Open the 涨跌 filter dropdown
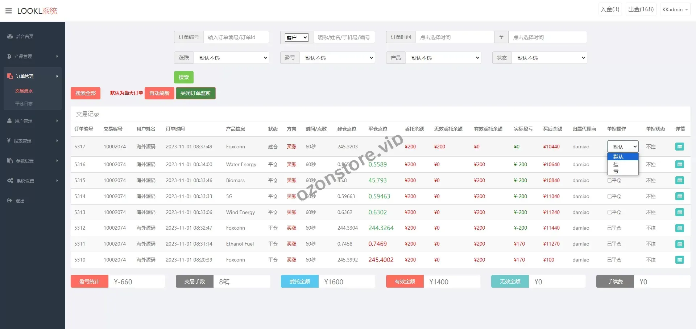Viewport: 696px width, 329px height. pos(231,58)
